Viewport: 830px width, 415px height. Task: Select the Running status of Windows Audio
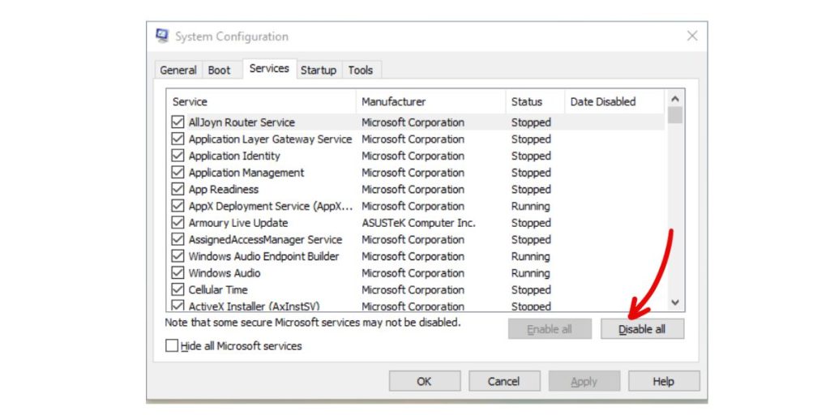(530, 273)
